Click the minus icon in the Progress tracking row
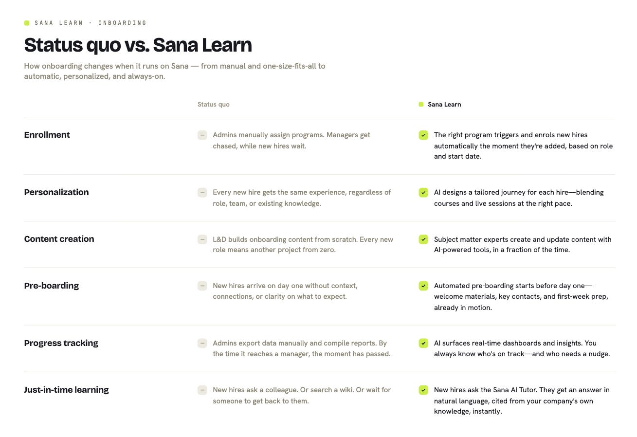Image resolution: width=637 pixels, height=437 pixels. pos(202,343)
